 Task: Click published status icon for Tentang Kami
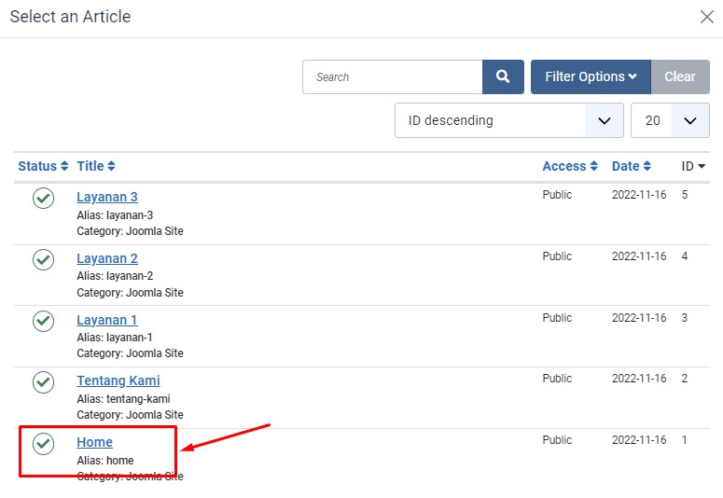tap(43, 381)
